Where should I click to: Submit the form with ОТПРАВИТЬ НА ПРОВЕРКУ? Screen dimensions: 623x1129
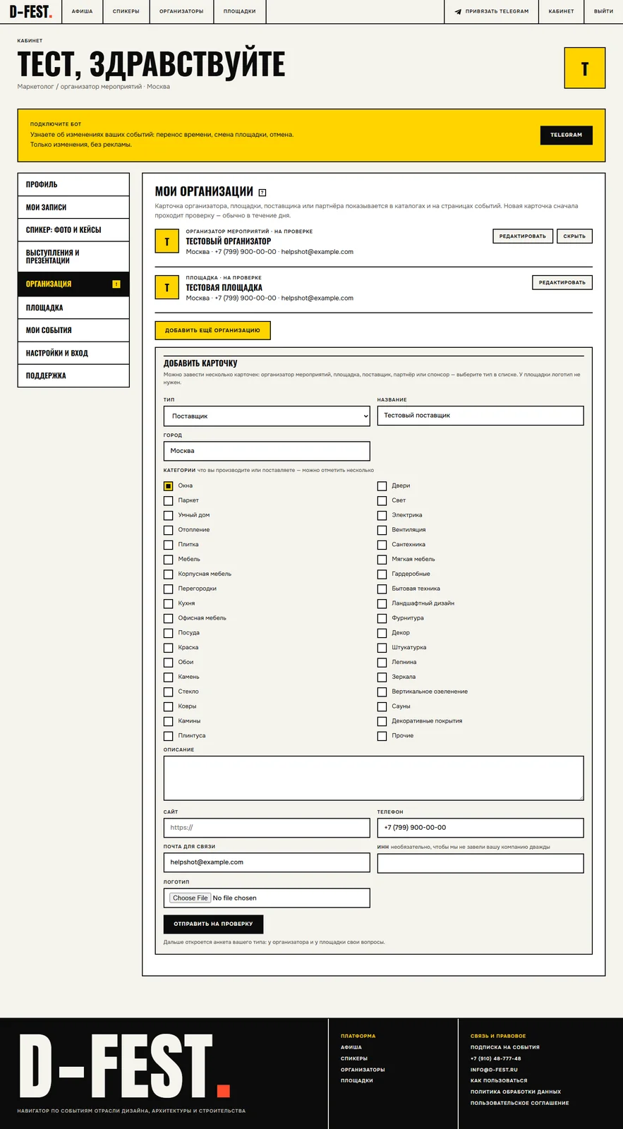(213, 924)
